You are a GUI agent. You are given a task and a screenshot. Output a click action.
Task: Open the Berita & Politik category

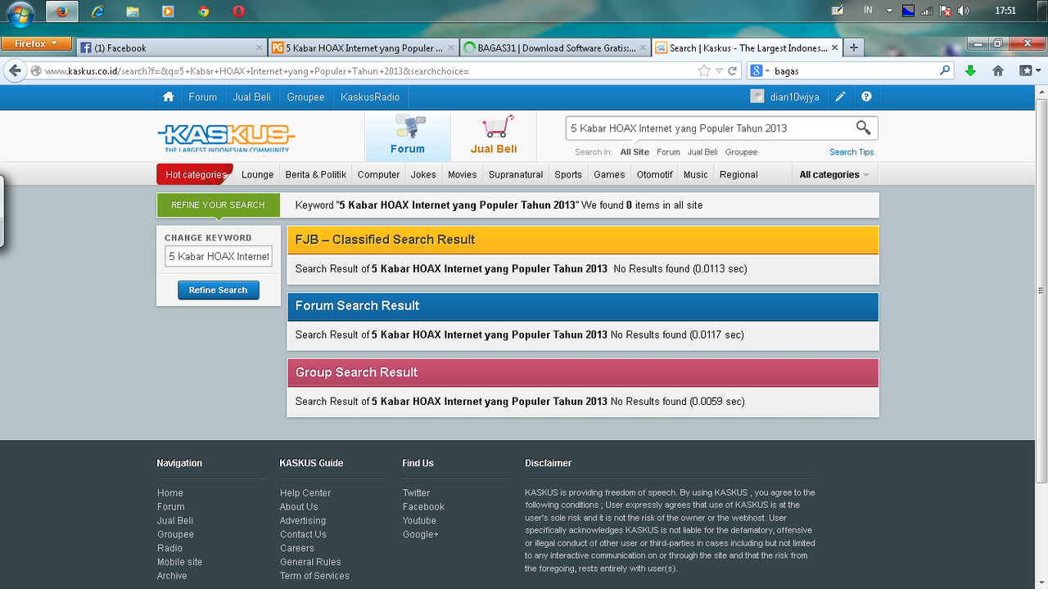[315, 174]
